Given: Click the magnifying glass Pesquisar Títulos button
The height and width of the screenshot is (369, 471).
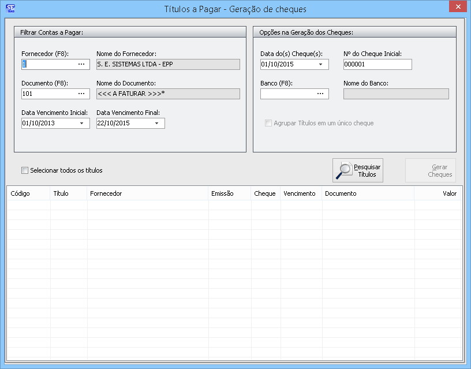Looking at the screenshot, I should [x=358, y=170].
